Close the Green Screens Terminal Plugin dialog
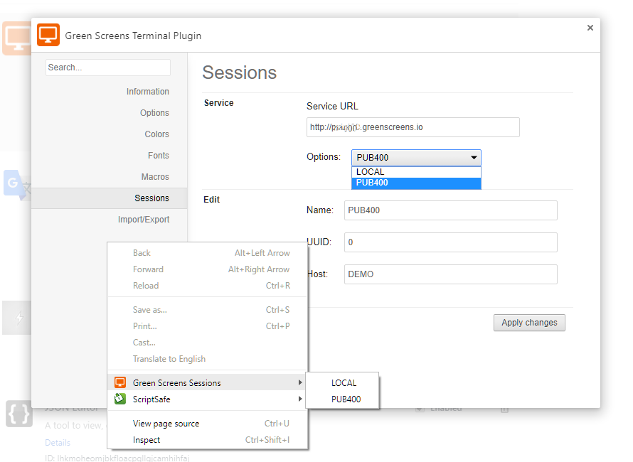The width and height of the screenshot is (633, 462). (x=590, y=28)
